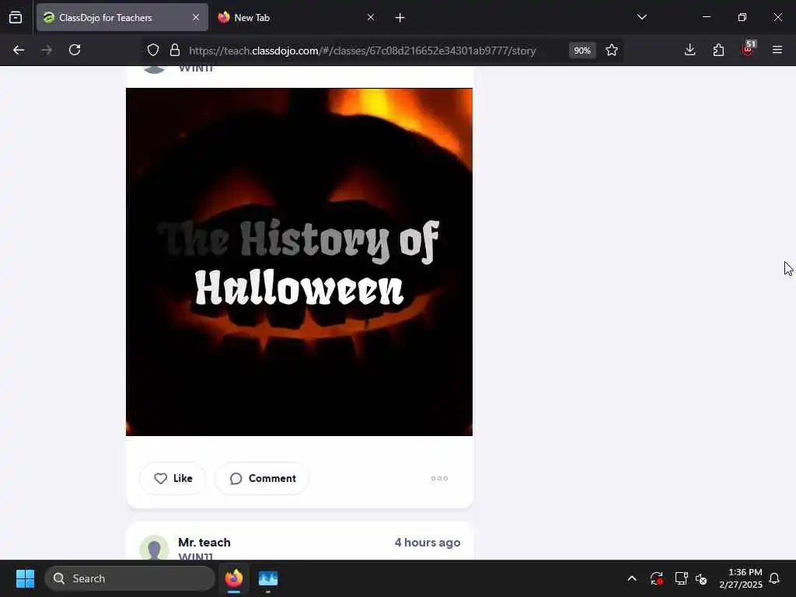Close the New Tab tab

(x=371, y=17)
